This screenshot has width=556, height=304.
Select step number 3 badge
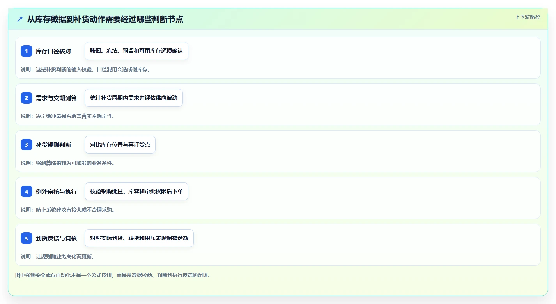coord(27,145)
